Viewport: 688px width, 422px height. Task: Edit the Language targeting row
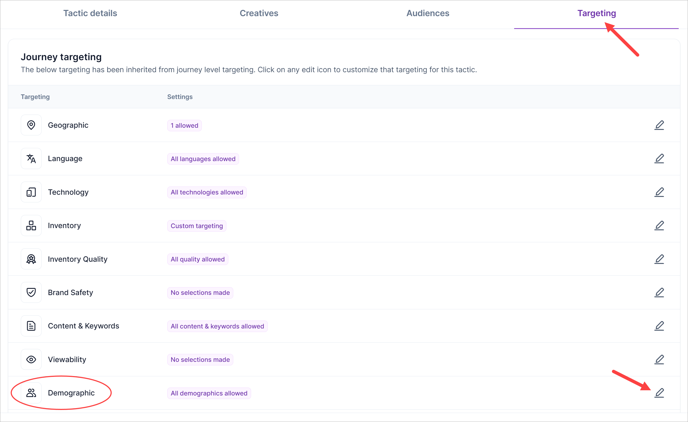click(659, 159)
